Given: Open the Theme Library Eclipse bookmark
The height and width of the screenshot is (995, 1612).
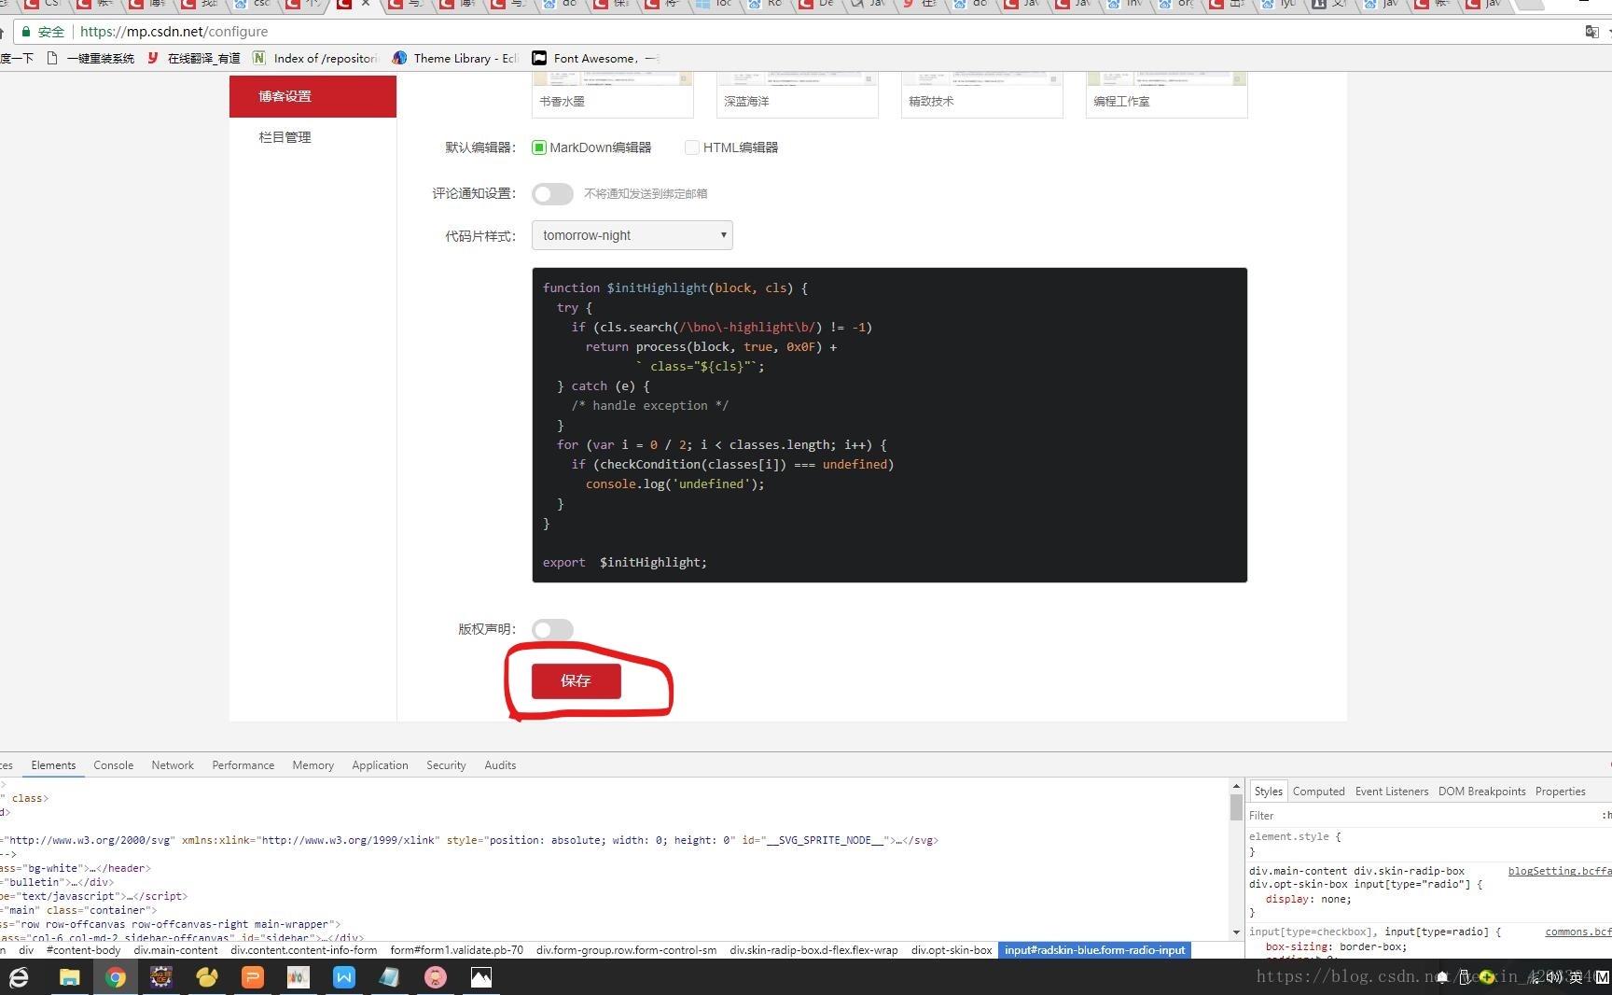Looking at the screenshot, I should [x=455, y=58].
